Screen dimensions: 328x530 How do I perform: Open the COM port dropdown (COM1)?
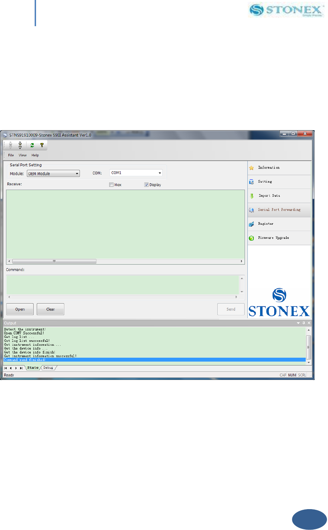[136, 173]
